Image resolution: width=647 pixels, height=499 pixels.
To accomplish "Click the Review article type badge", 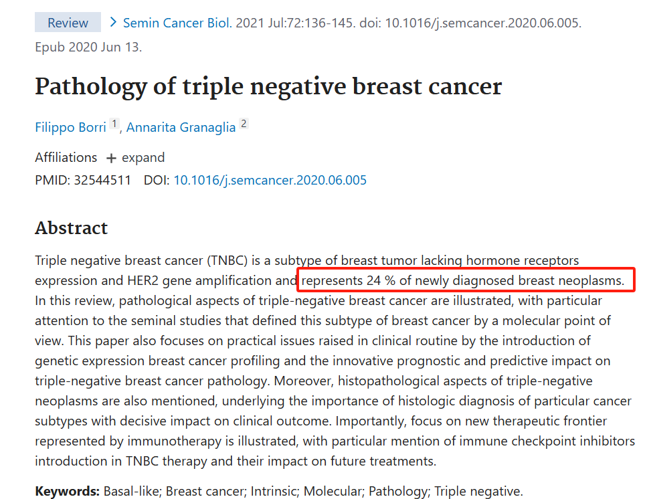I will click(68, 22).
